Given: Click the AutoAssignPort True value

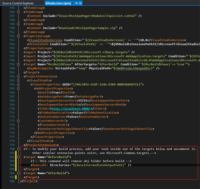Looking at the screenshot, I should [x=69, y=96].
